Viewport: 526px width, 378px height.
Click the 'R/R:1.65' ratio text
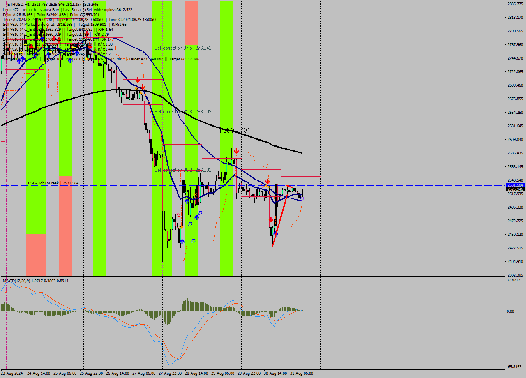(118, 24)
